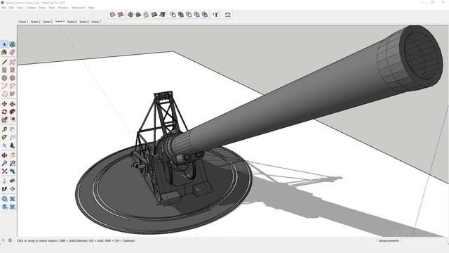Click the Make Component tool
449x253 pixels.
click(x=13, y=44)
